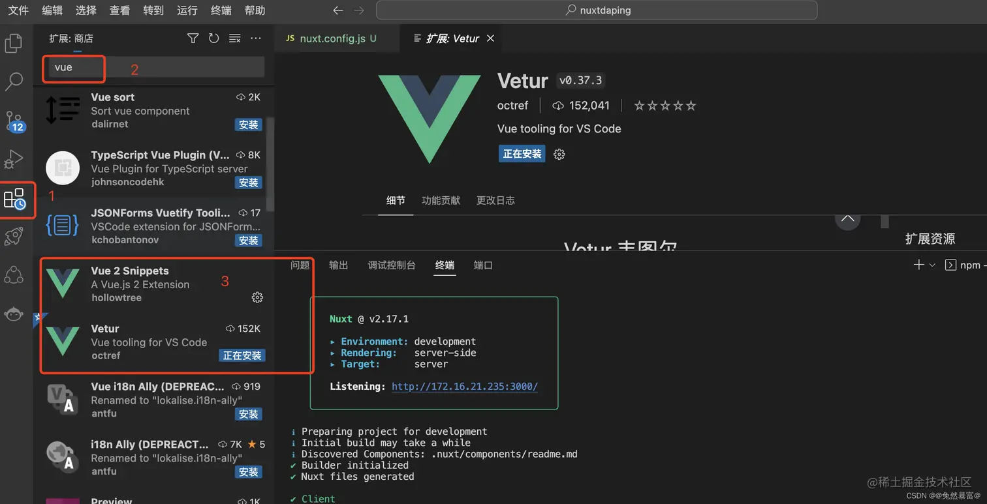The image size is (987, 504).
Task: Install the Vue i18n Ally extension
Action: pos(248,414)
